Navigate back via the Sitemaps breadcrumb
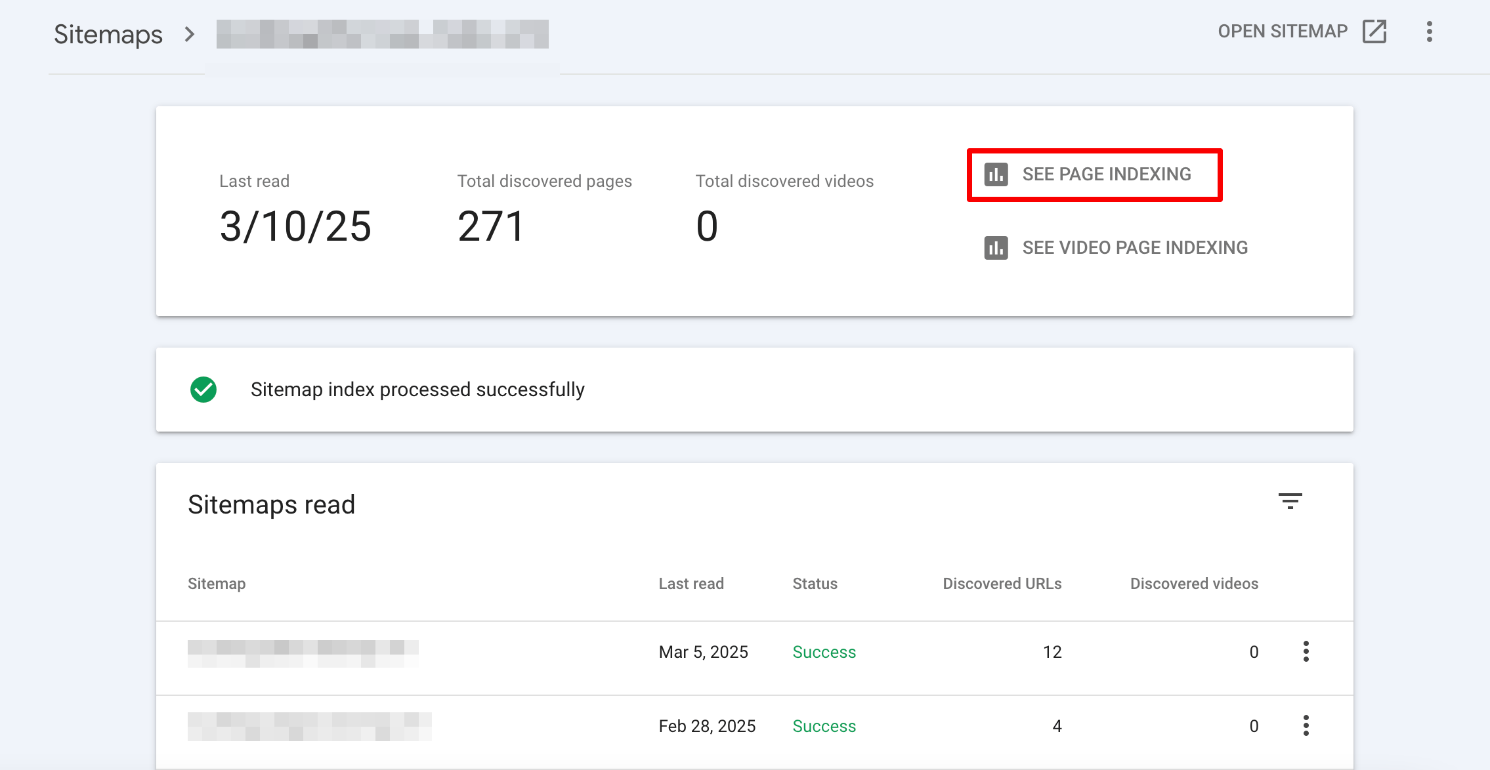Screen dimensions: 1490x770 [108, 33]
